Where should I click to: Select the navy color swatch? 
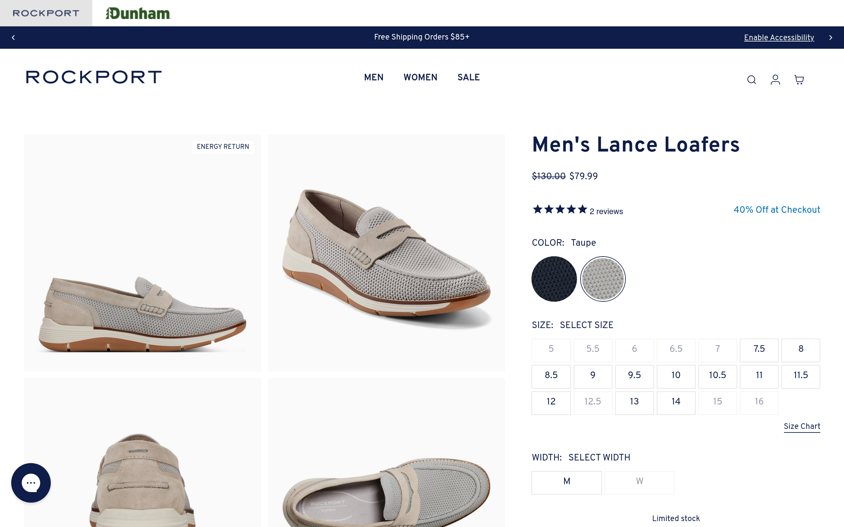coord(554,279)
